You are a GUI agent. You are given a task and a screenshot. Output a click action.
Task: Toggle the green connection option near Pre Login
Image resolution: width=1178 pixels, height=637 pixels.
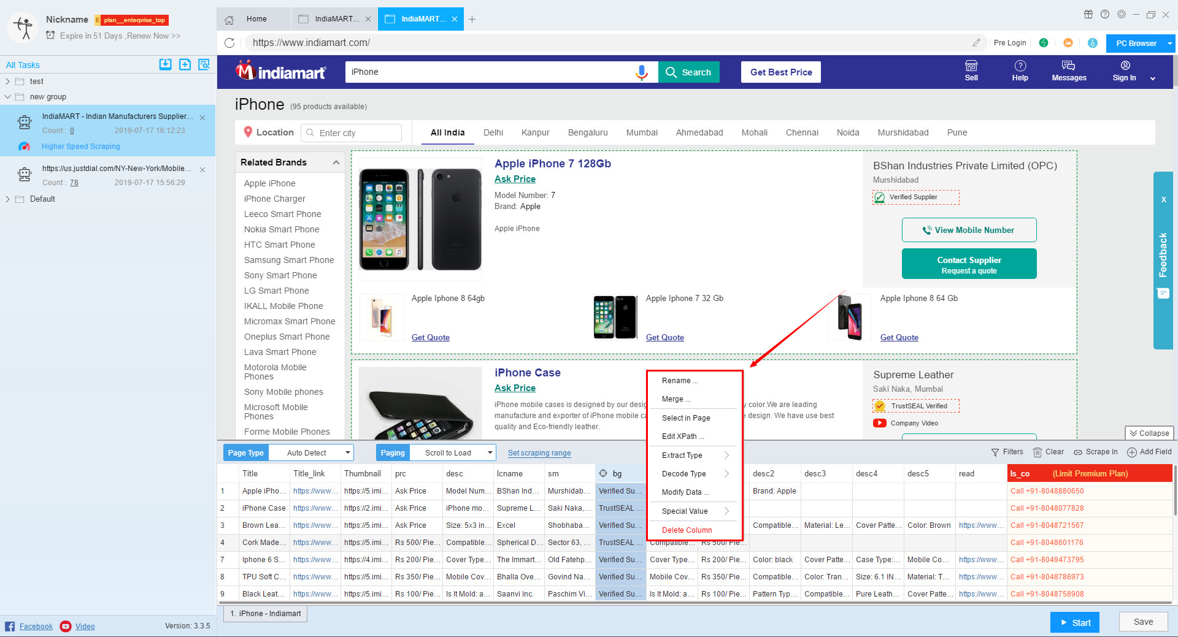(x=1044, y=43)
